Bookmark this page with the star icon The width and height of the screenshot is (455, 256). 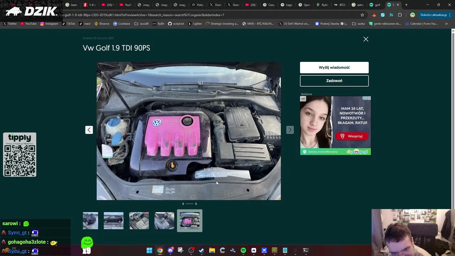[x=362, y=15]
